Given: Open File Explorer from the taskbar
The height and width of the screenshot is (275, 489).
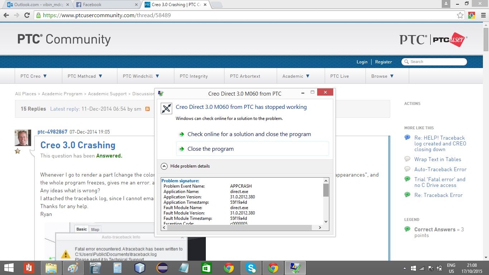Looking at the screenshot, I should coord(51,267).
